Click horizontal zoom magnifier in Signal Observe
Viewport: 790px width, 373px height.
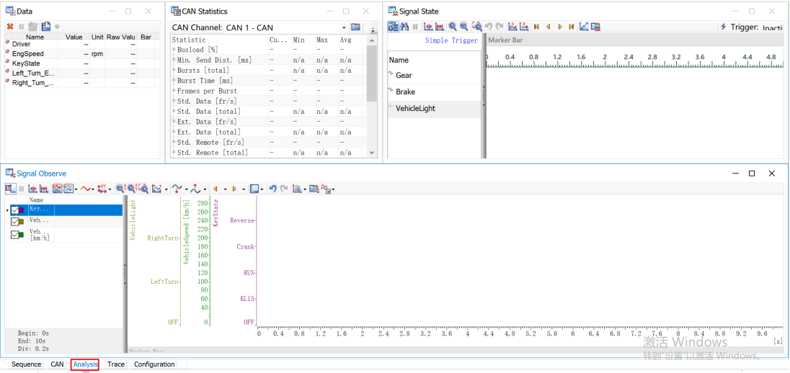pos(120,189)
